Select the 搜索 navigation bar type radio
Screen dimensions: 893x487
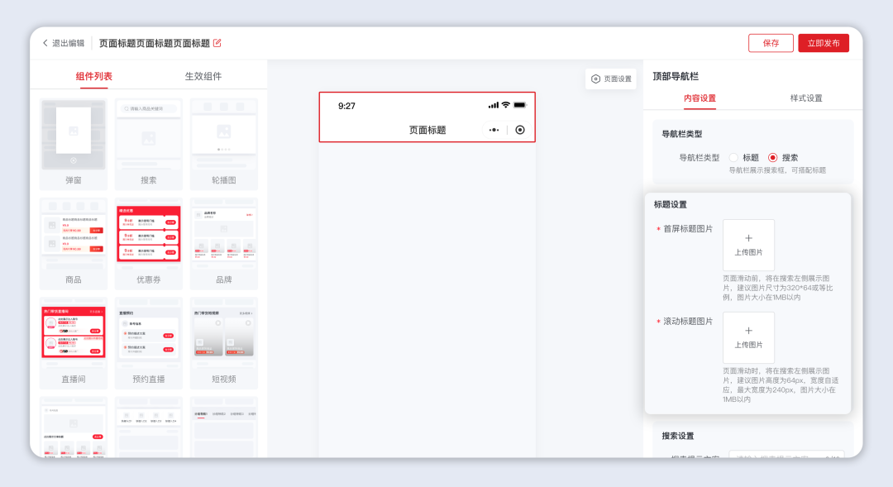[773, 157]
